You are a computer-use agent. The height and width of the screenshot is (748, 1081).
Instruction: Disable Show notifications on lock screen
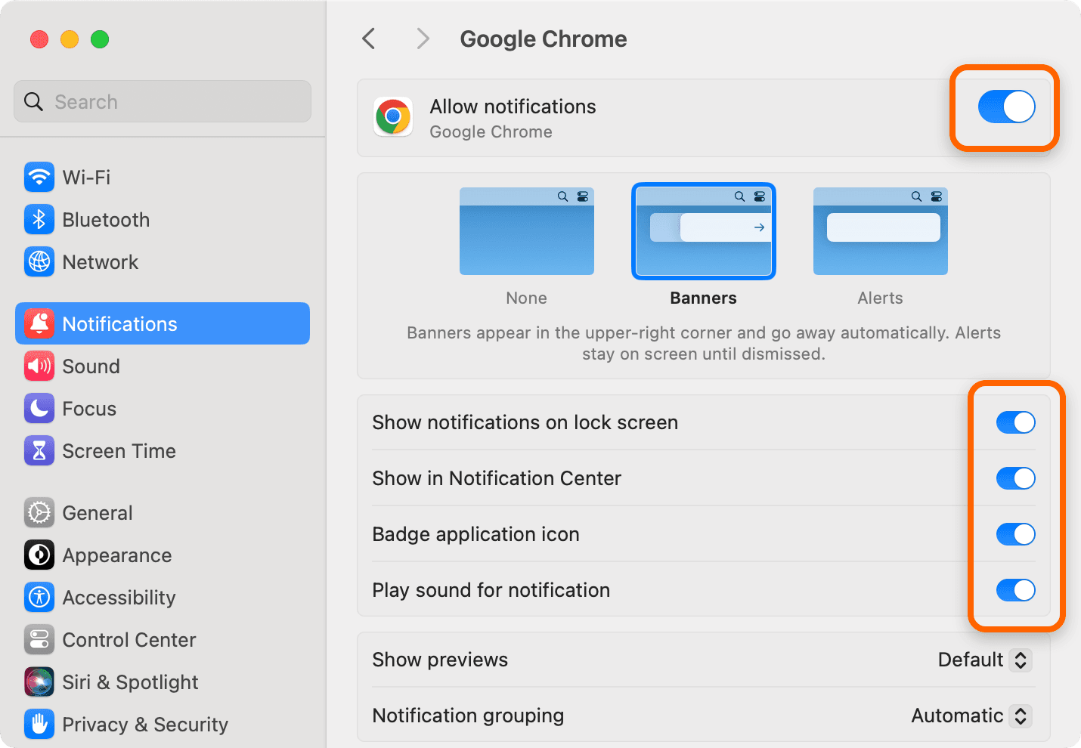pyautogui.click(x=1016, y=422)
